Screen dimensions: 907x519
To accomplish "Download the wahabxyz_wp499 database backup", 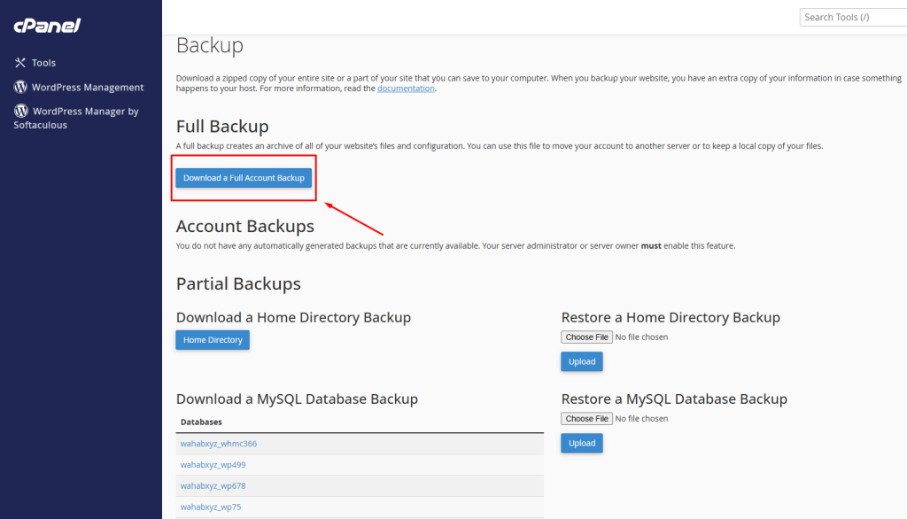I will 212,465.
